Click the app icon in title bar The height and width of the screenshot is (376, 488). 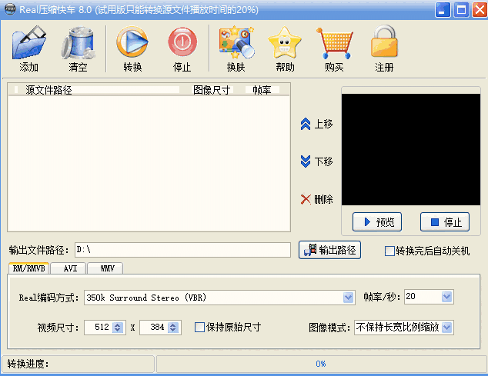coord(10,9)
